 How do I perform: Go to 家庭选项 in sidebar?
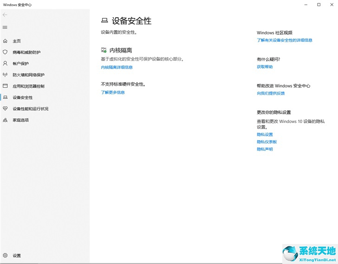click(20, 120)
